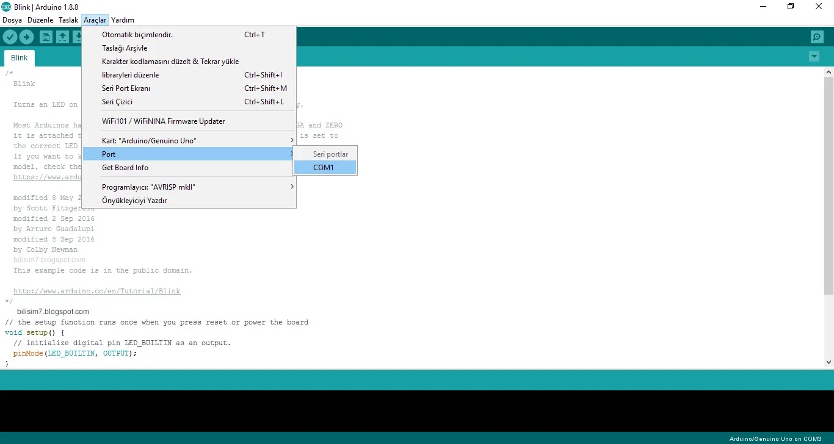Click the Upload arrow toolbar icon
Screen dimensions: 834x444
(26, 37)
